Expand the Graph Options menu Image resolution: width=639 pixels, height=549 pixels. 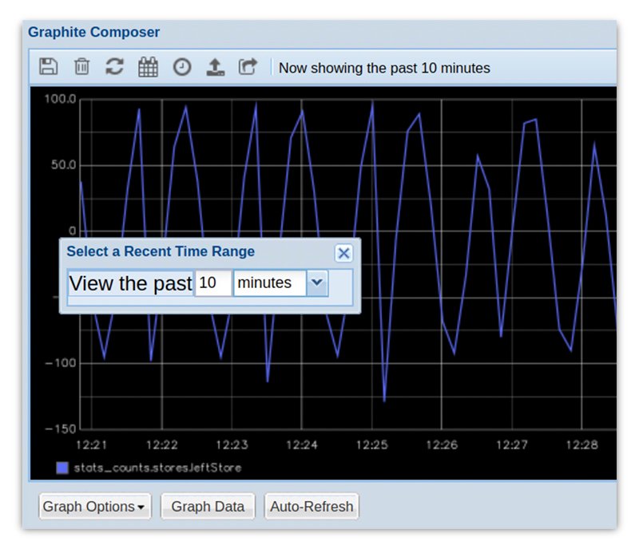94,506
